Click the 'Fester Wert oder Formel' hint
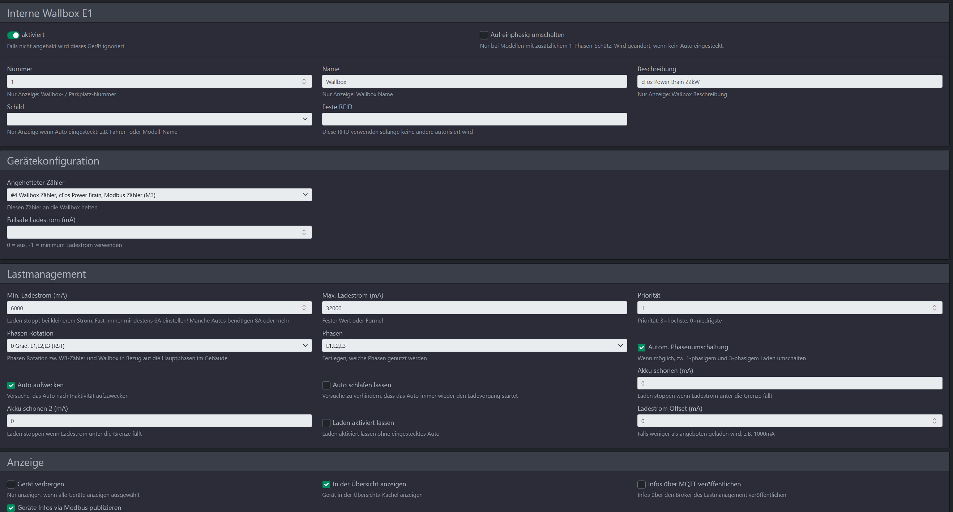The height and width of the screenshot is (512, 953). tap(352, 321)
